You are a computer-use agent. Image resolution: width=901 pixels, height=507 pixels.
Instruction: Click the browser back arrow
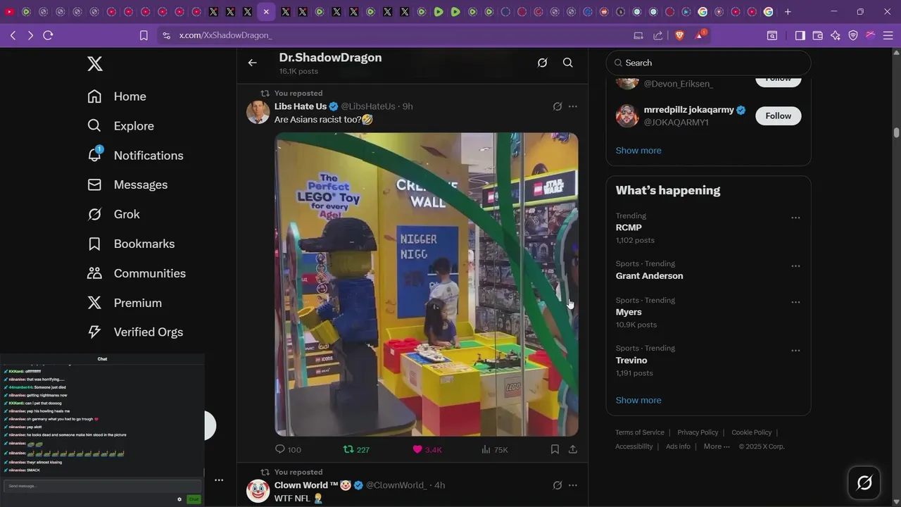(13, 35)
